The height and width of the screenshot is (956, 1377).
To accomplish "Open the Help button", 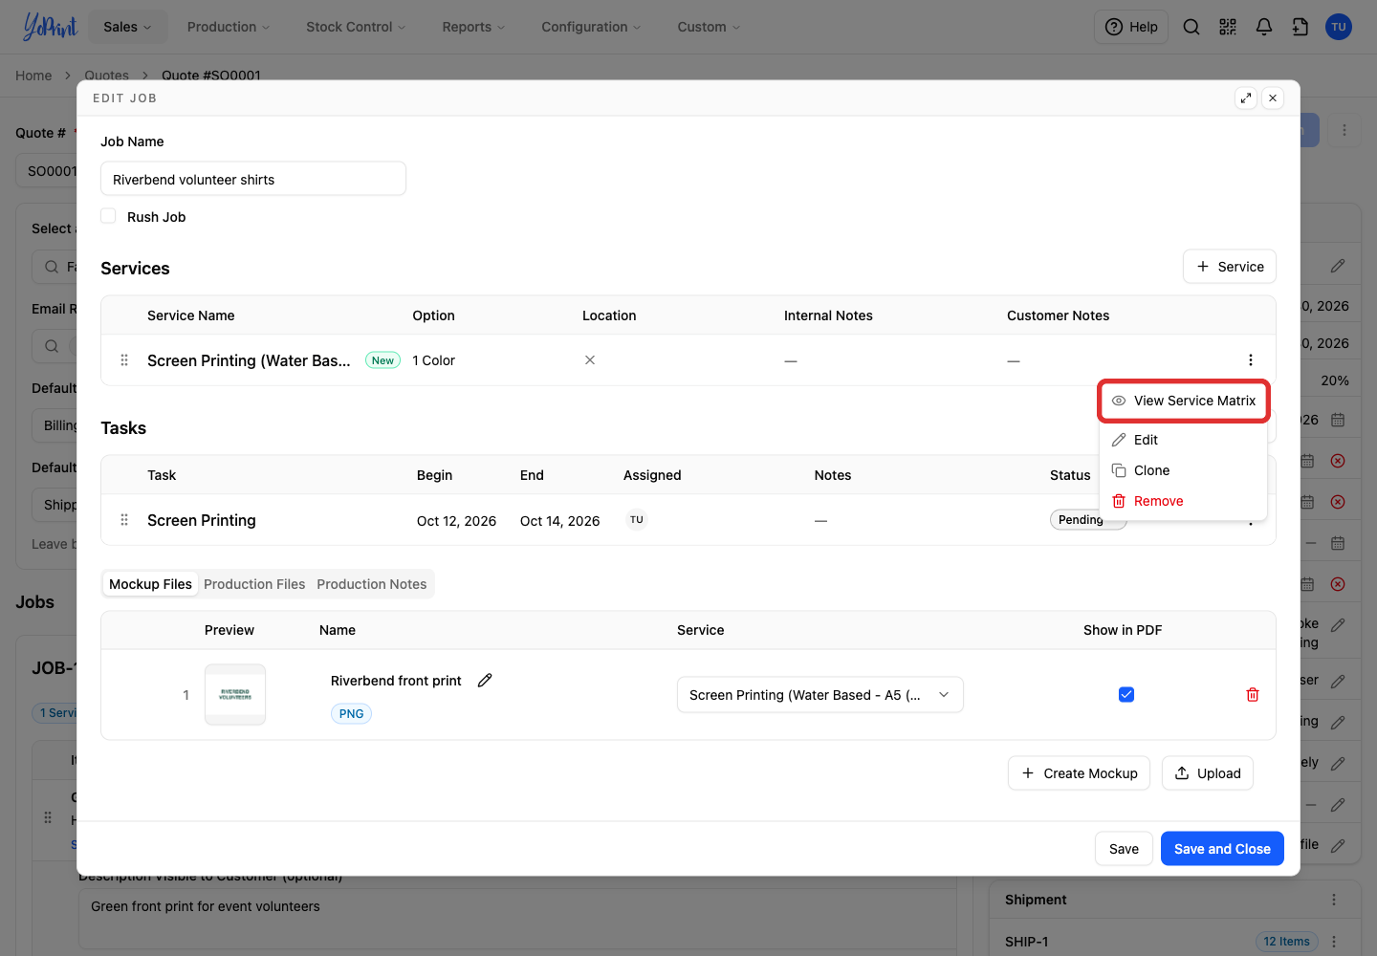I will pos(1131,27).
